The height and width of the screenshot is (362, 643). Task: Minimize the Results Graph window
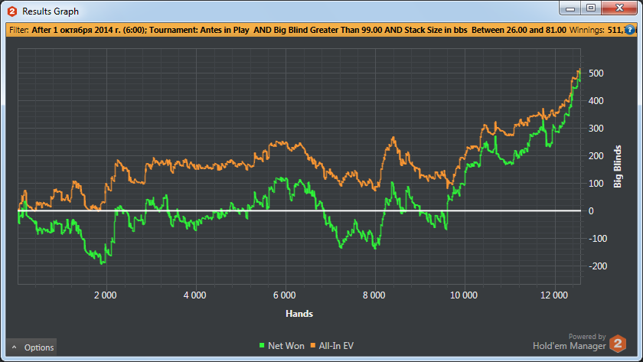(570, 8)
